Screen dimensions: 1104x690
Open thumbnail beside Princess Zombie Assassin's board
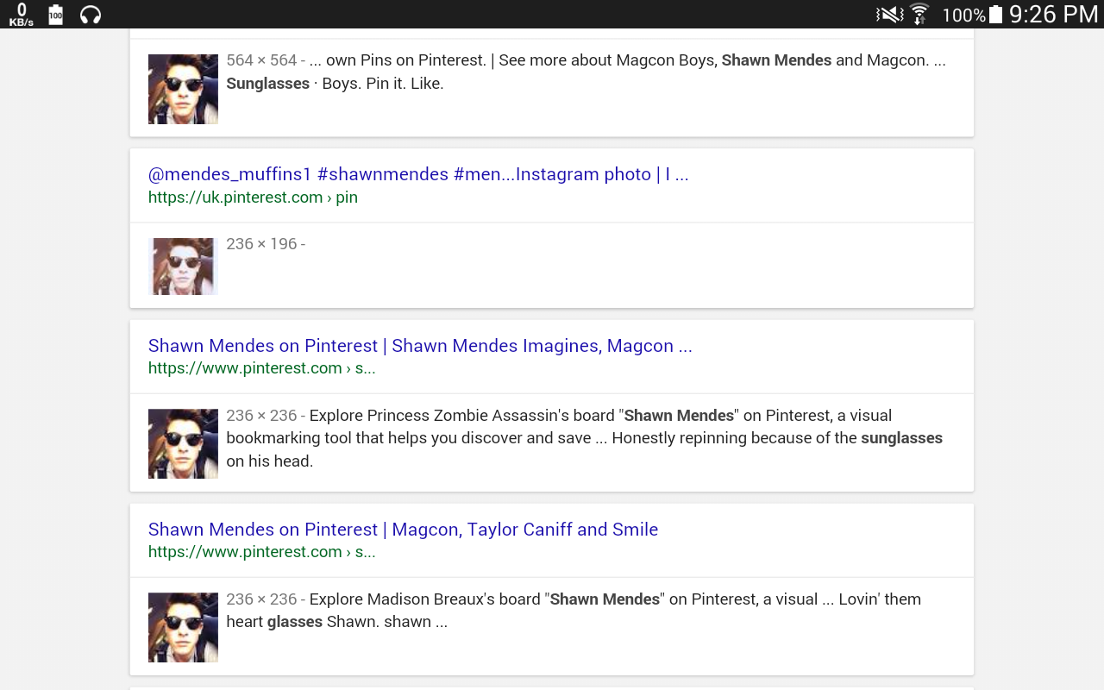click(183, 443)
